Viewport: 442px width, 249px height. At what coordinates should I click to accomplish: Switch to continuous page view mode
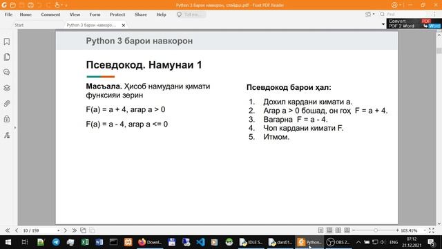[329, 230]
